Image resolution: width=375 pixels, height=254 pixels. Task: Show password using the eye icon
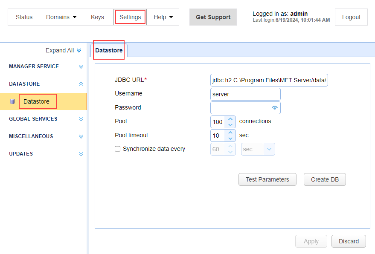(x=275, y=108)
